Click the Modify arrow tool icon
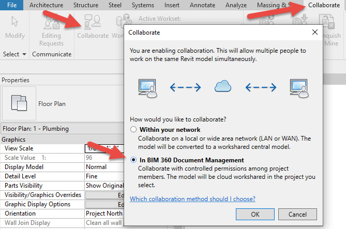346x229 pixels. point(14,23)
